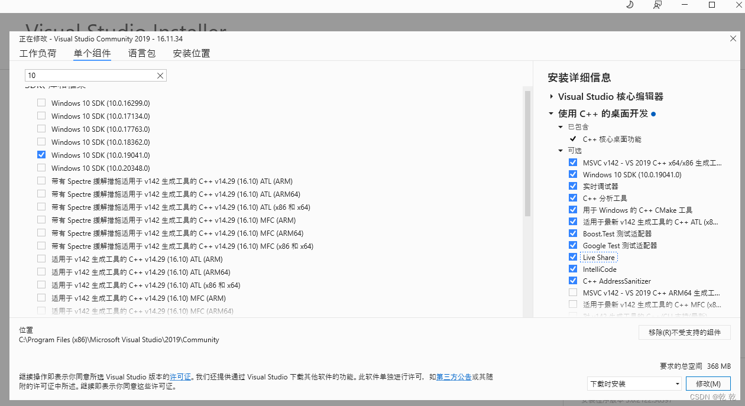Uncheck 实时调试器 in optional components
The image size is (745, 406).
point(572,186)
